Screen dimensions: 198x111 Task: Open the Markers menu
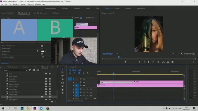click(x=24, y=4)
